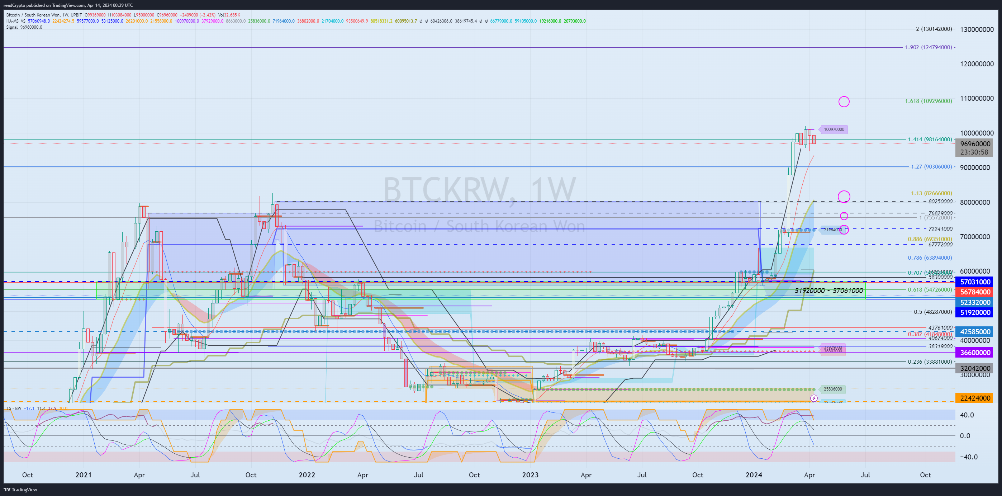Image resolution: width=1002 pixels, height=496 pixels.
Task: Click the magenta circle at the 1.13 level
Action: click(x=844, y=197)
